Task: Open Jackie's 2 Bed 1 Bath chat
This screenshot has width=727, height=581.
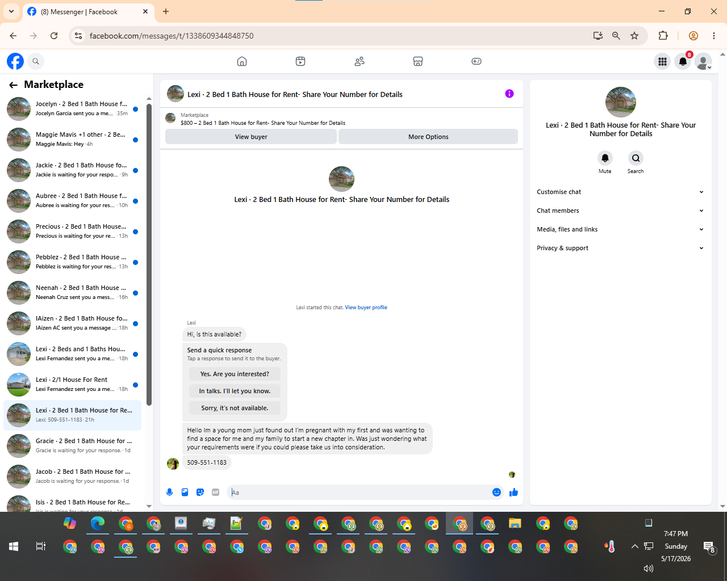Action: (x=72, y=170)
